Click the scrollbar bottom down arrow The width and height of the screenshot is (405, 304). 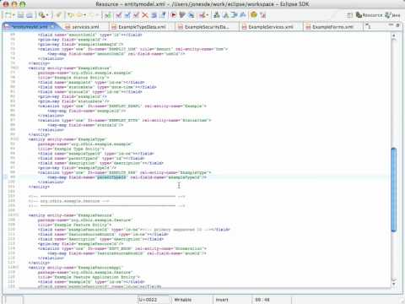394,284
